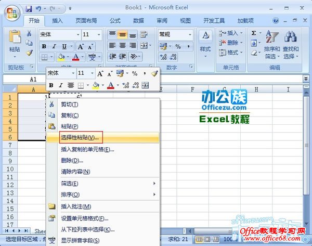Toggle ribbon Align Text Left button
The width and height of the screenshot is (312, 246).
click(112, 46)
